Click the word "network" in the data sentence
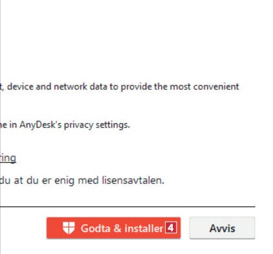Viewport: 273px width, 254px height. 71,87
